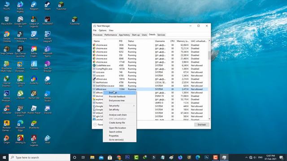Select the Google Earth Pro shortcut
287x161 pixels.
pos(20,22)
